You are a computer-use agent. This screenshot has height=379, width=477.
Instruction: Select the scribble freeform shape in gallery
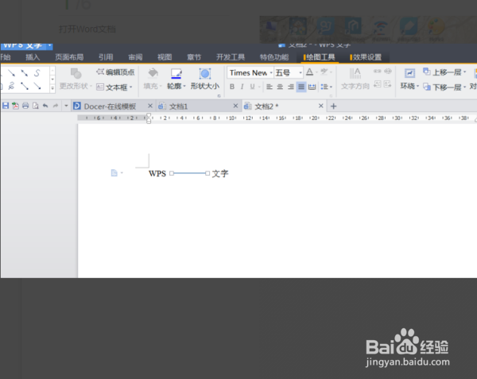coord(11,86)
